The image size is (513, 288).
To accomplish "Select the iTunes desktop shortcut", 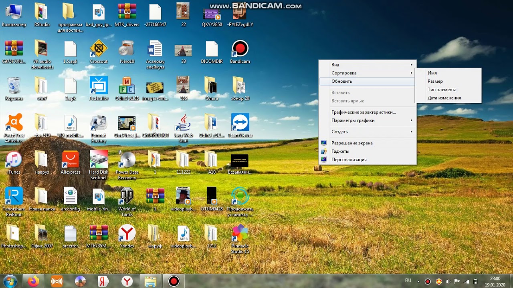I will pos(14,162).
